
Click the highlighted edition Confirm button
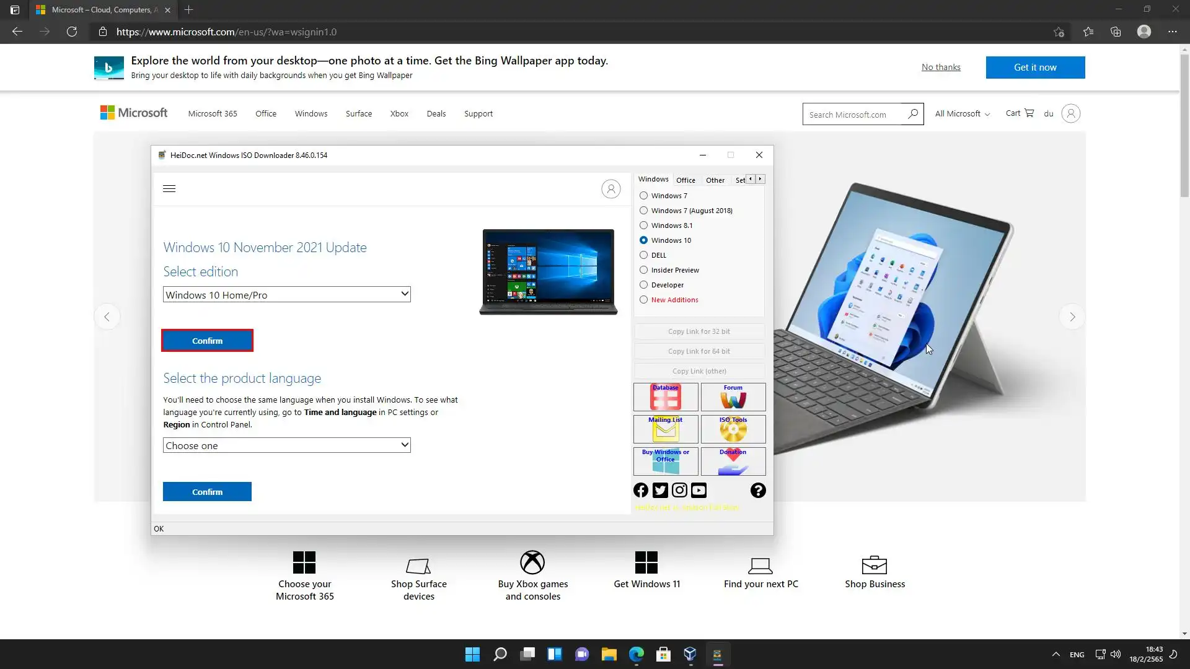pyautogui.click(x=207, y=341)
